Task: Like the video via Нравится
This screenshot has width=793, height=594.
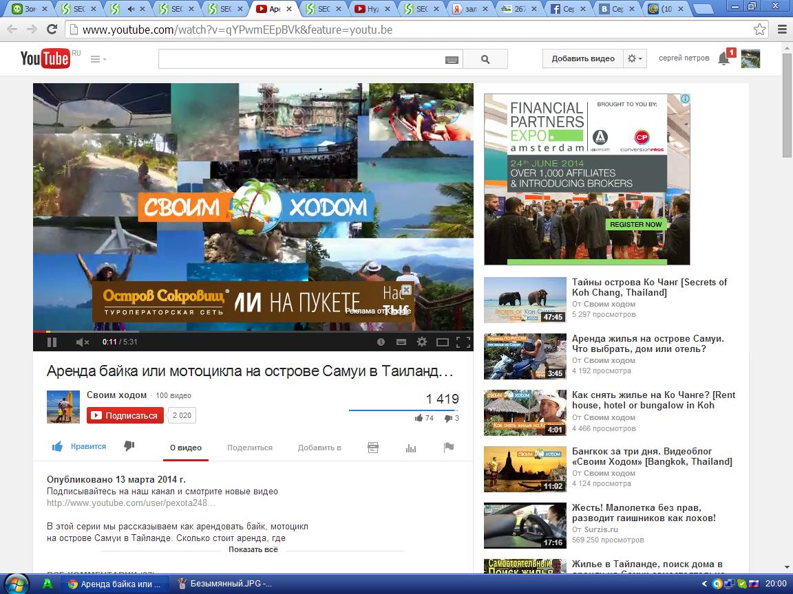Action: [x=79, y=446]
